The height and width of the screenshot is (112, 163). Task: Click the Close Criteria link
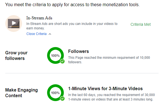point(37,34)
